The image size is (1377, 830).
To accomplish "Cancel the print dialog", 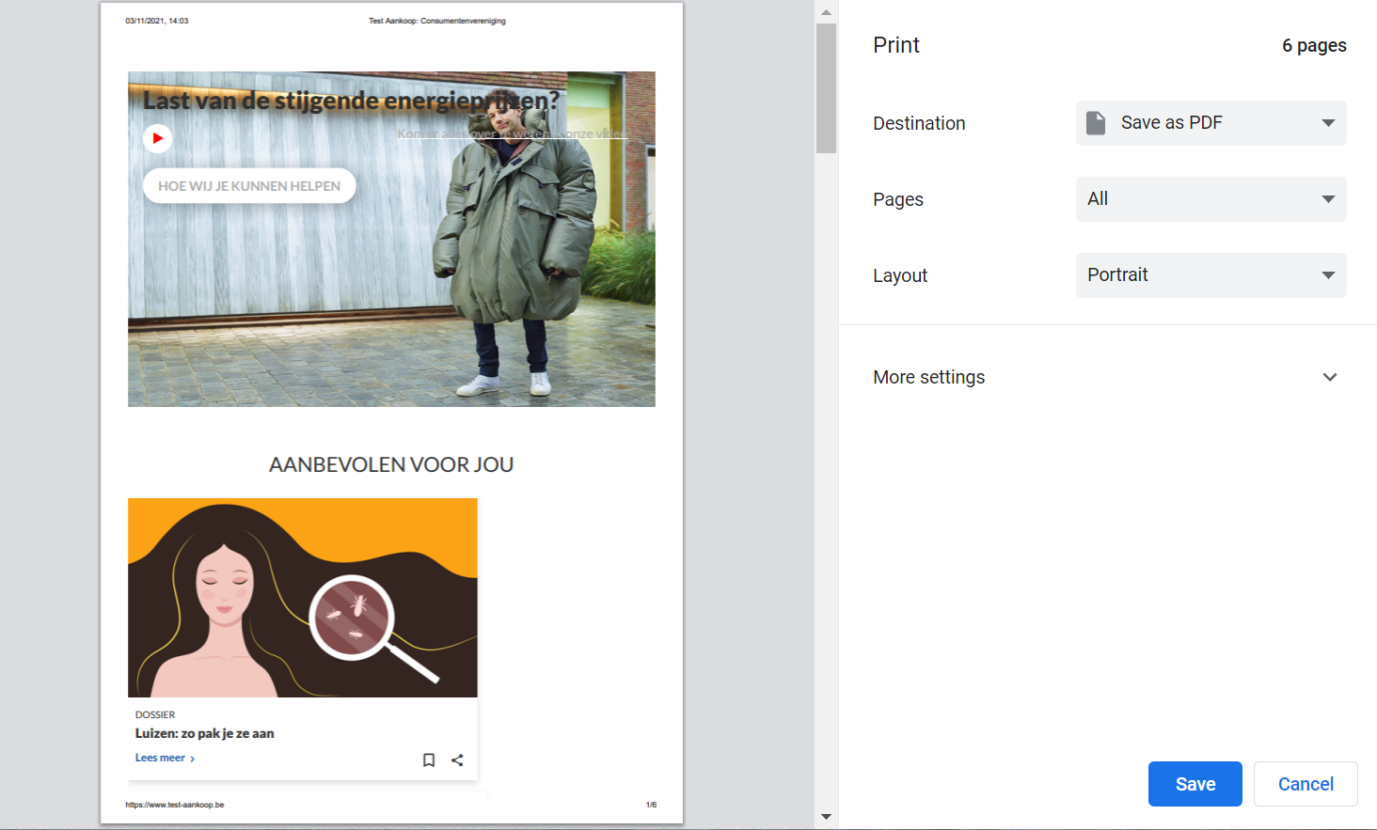I will (1305, 784).
